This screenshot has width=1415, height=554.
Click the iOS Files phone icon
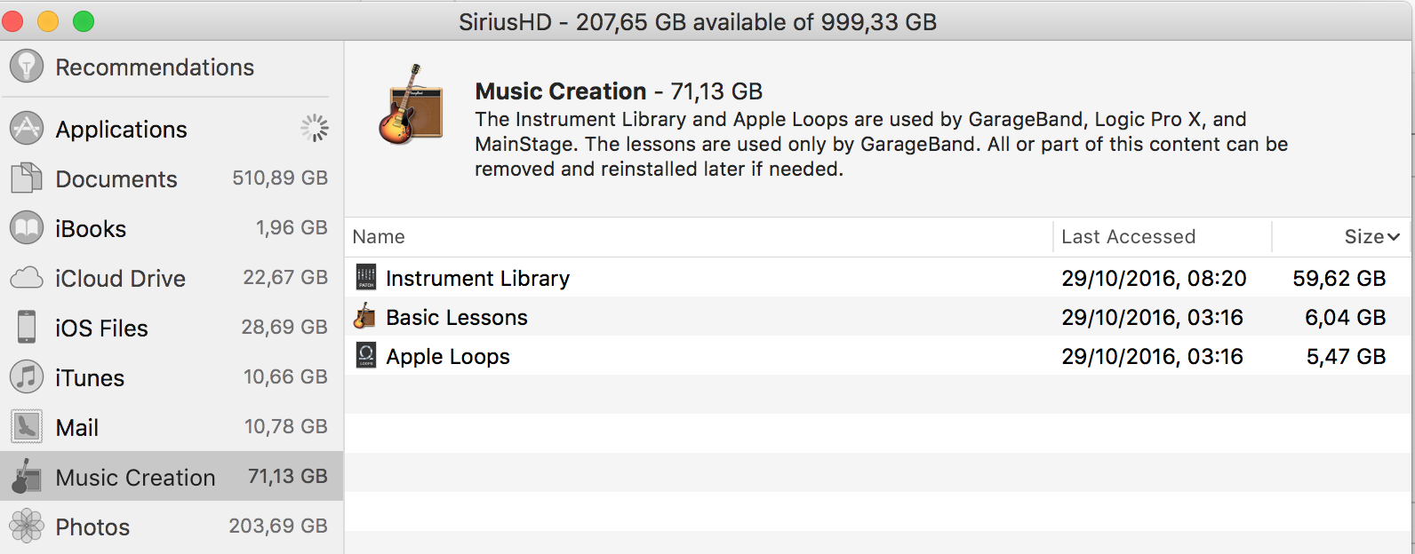click(27, 328)
